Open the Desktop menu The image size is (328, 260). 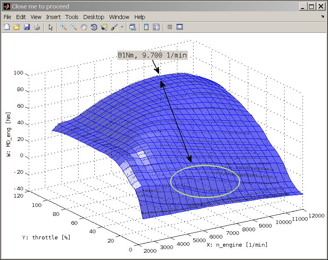click(x=94, y=17)
